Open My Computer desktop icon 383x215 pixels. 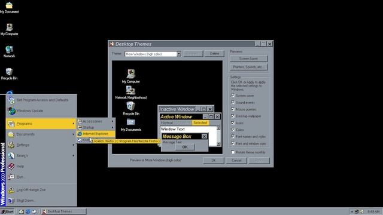tap(10, 29)
